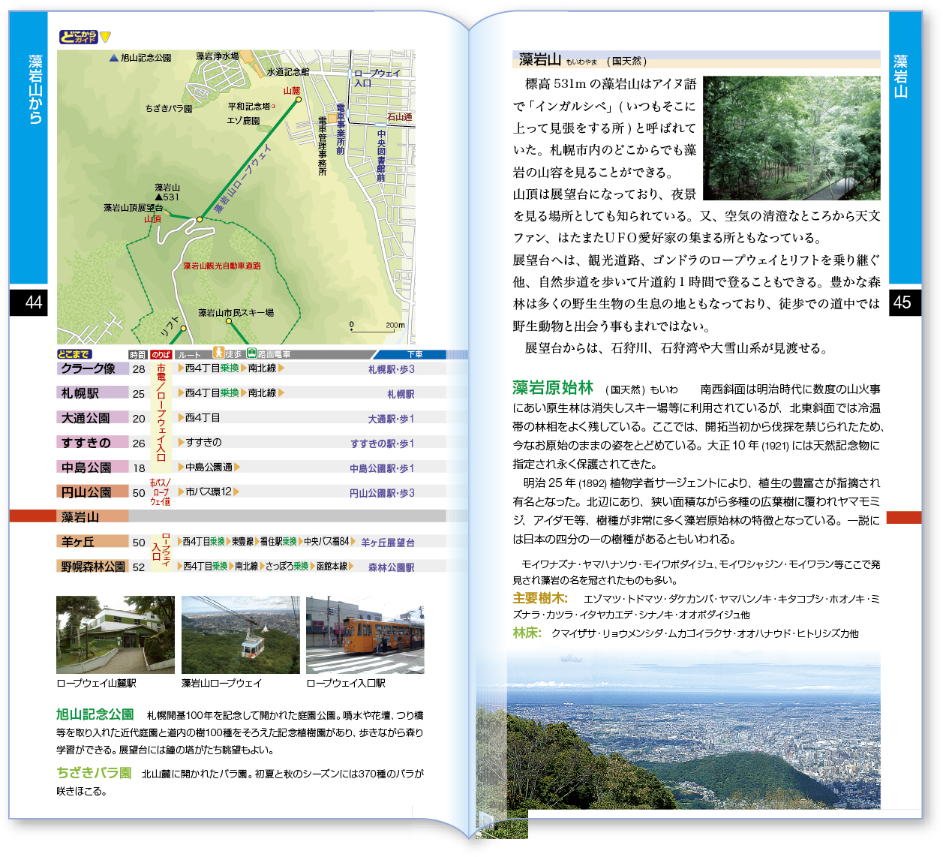This screenshot has width=943, height=857.
Task: Click the ちざきバラ園 green heading
Action: 95,772
